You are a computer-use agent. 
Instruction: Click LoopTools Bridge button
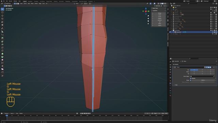(160, 13)
